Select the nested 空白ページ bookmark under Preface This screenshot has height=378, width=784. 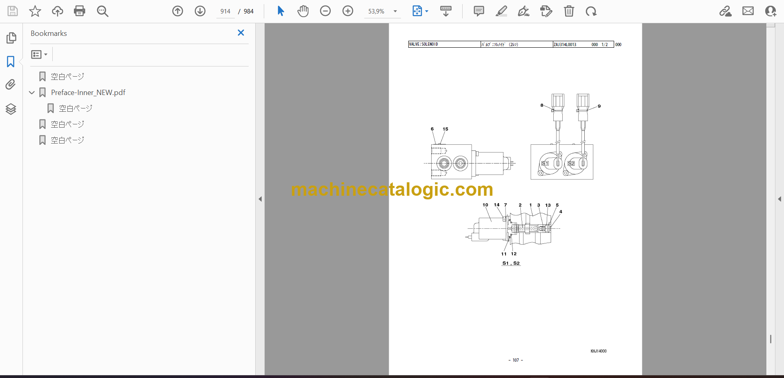point(76,108)
